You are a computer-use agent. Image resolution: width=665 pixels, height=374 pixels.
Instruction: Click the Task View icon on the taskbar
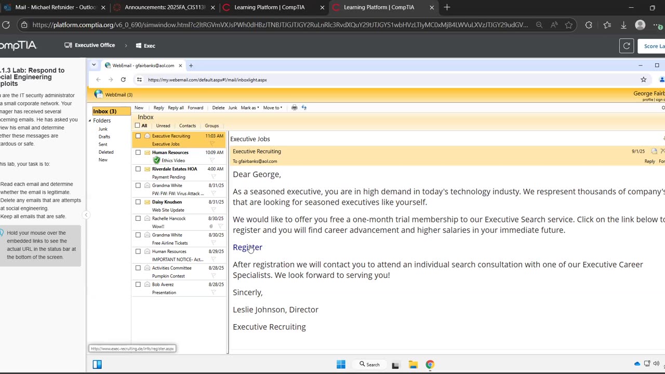point(395,365)
